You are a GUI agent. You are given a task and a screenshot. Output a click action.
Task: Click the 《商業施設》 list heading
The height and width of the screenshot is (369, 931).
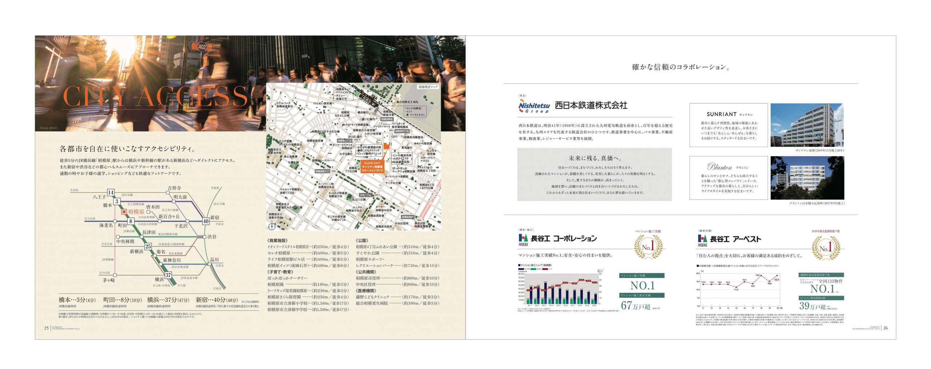point(278,240)
